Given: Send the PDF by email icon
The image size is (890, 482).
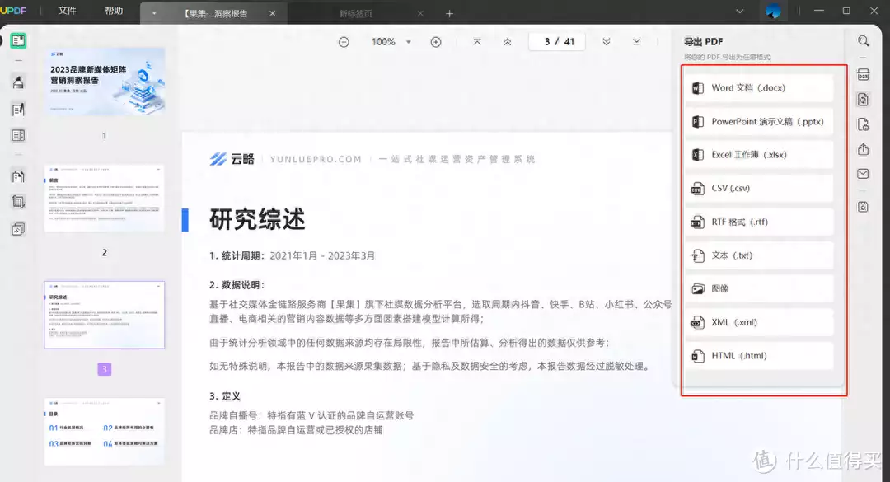Looking at the screenshot, I should [x=863, y=174].
